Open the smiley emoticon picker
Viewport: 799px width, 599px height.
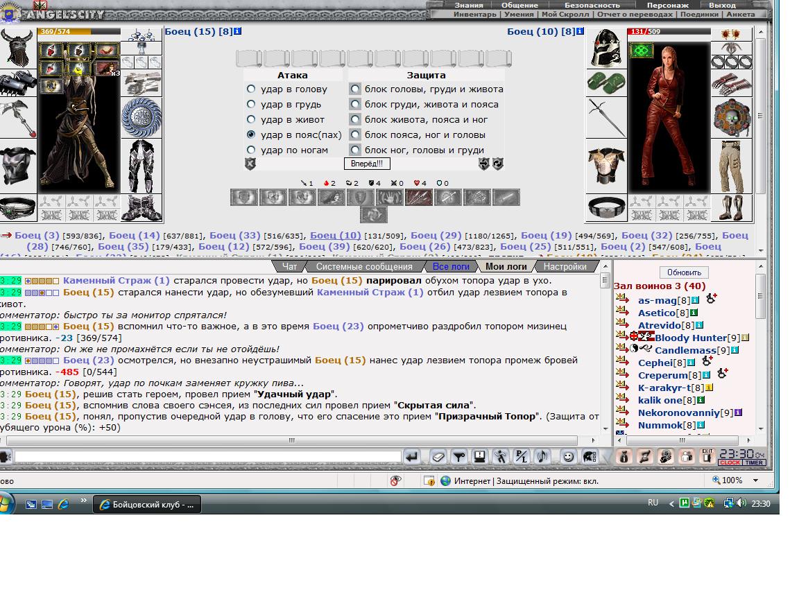[x=567, y=456]
